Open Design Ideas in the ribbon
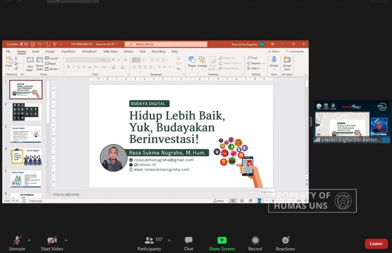392x253 pixels. coord(287,63)
